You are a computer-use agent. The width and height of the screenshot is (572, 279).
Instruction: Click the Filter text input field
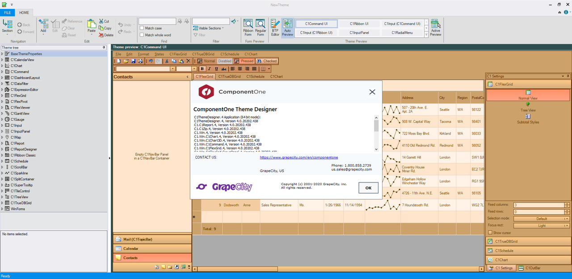pos(211,21)
